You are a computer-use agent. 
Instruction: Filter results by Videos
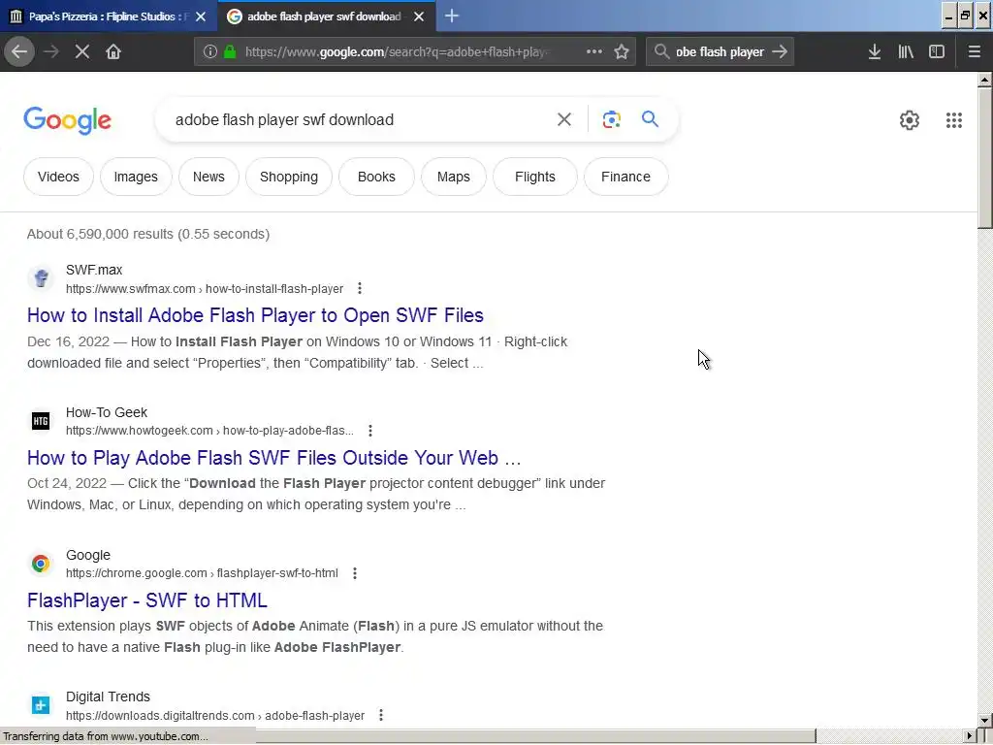tap(58, 177)
